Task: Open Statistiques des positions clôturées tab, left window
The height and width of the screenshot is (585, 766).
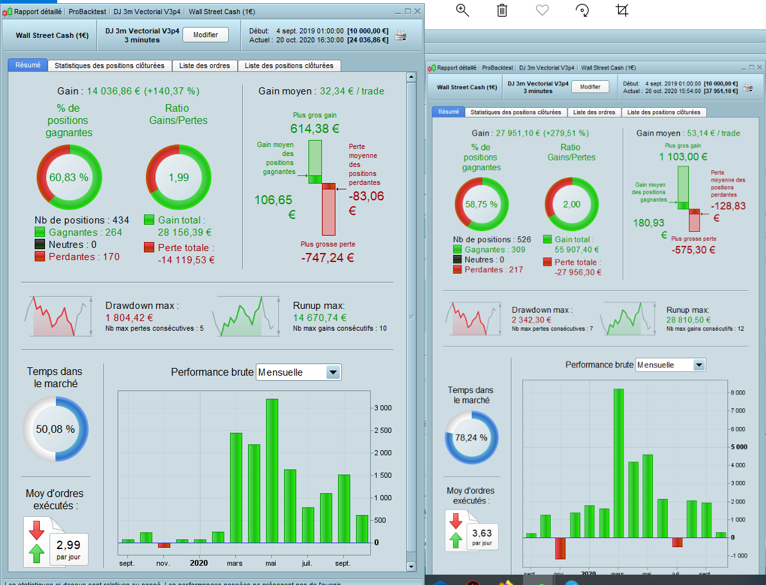Action: (x=109, y=65)
